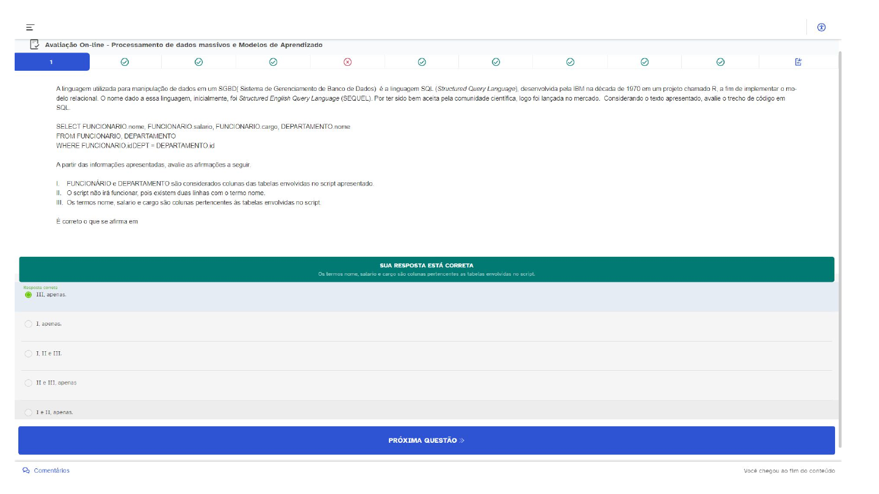Click the accessibility icon at top right
The height and width of the screenshot is (494, 879).
[x=821, y=27]
